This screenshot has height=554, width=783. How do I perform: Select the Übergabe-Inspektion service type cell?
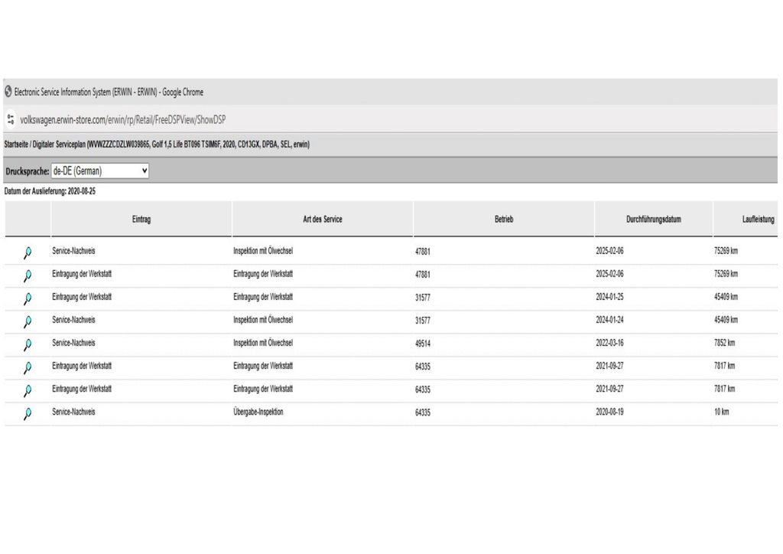258,412
